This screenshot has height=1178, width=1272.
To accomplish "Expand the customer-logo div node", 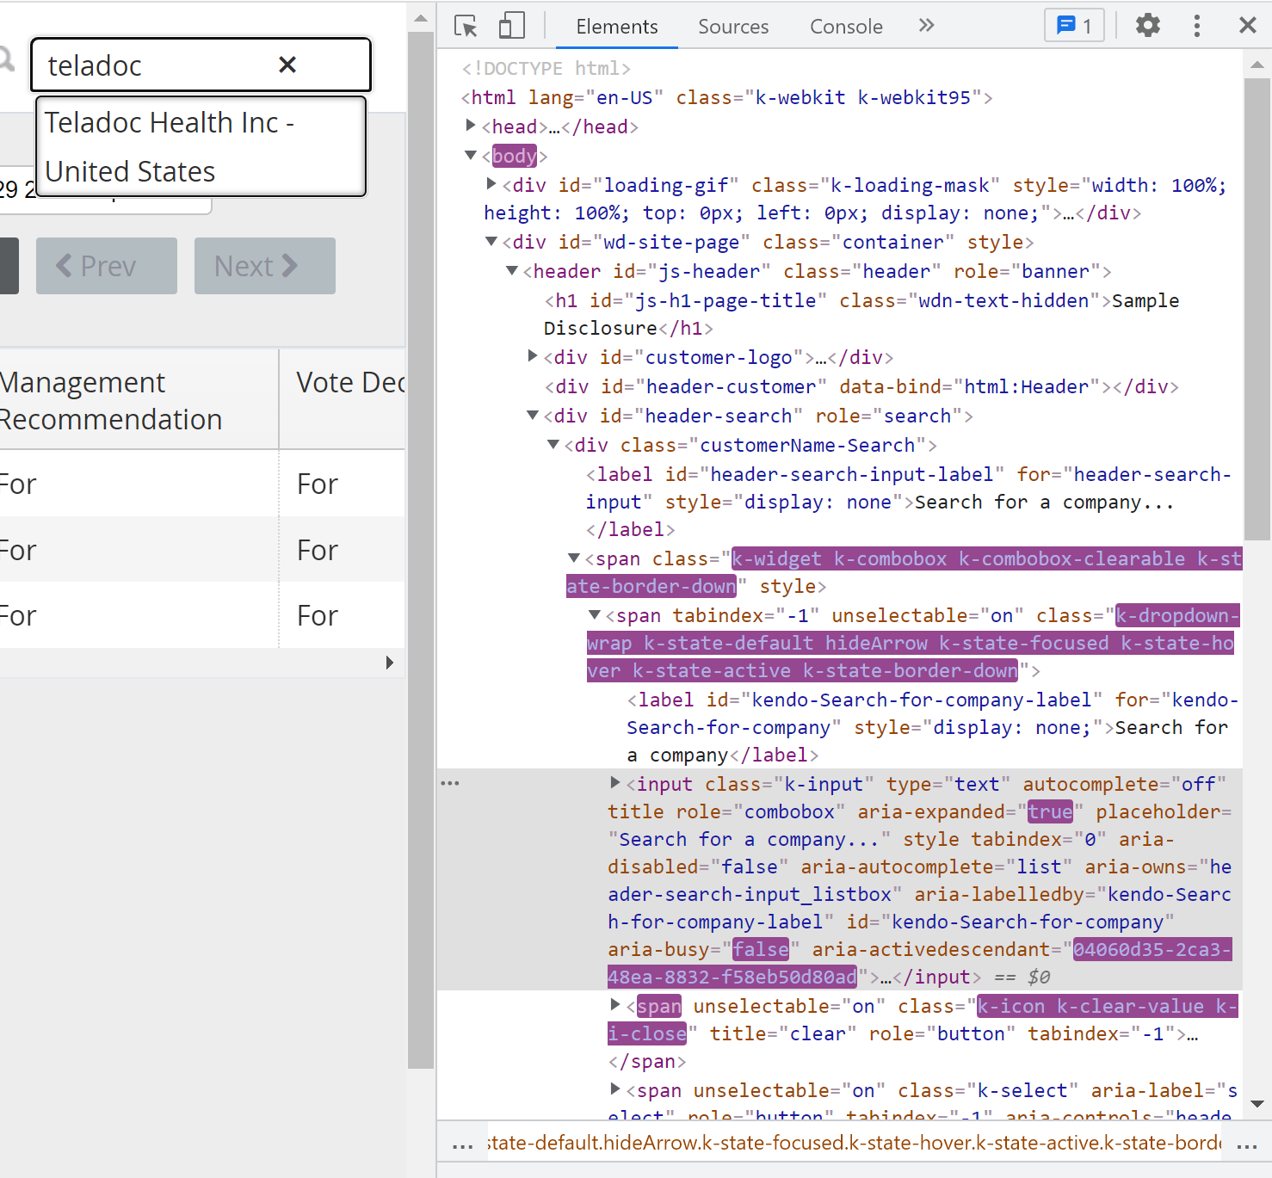I will (532, 355).
